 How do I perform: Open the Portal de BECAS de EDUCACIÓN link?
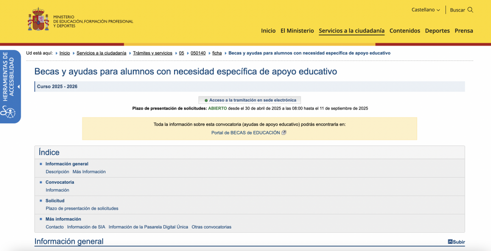point(245,132)
